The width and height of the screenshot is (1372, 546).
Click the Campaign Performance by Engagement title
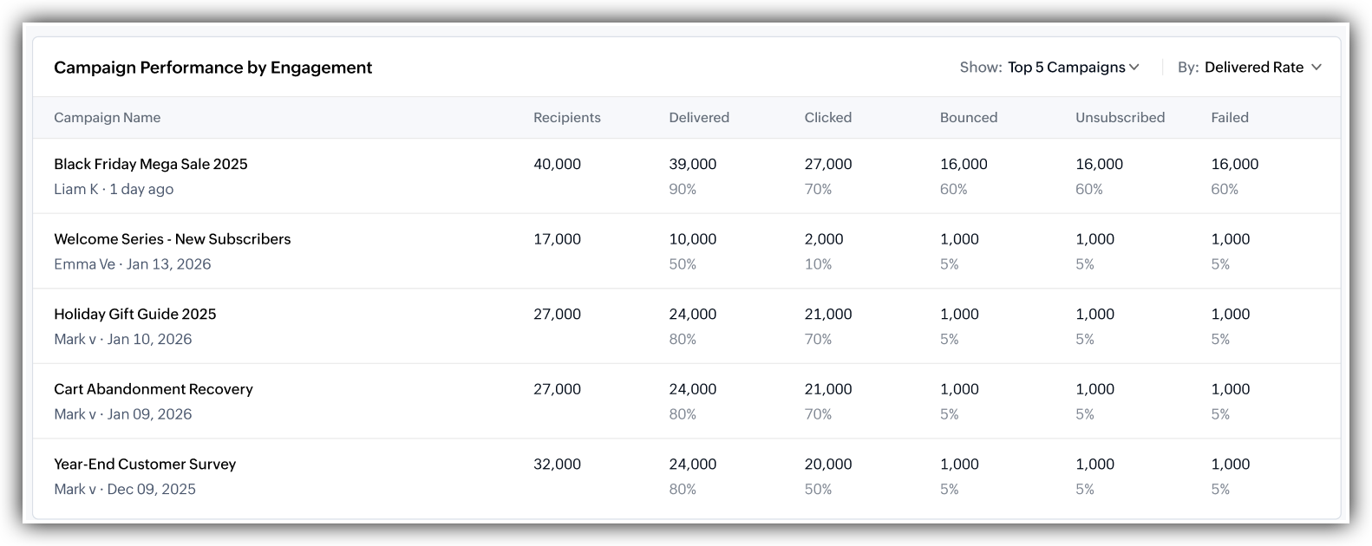(213, 68)
